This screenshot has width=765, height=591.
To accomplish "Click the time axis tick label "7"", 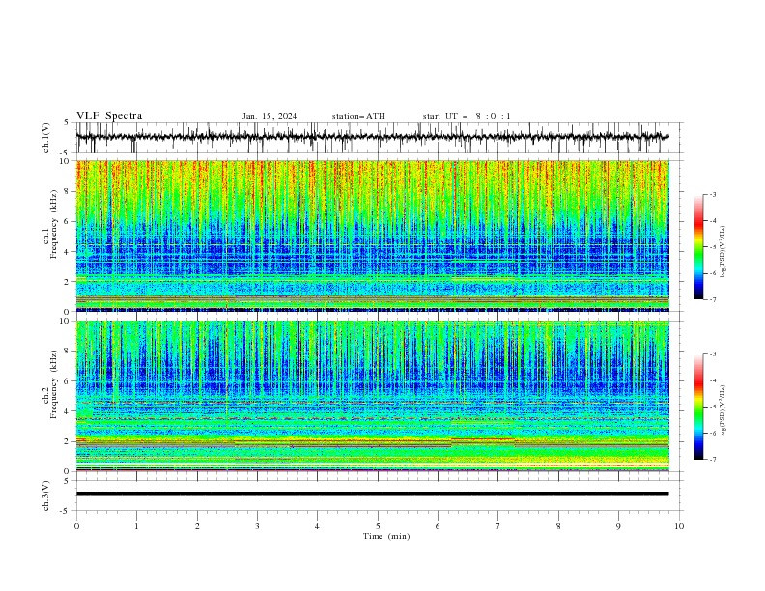I will click(497, 526).
